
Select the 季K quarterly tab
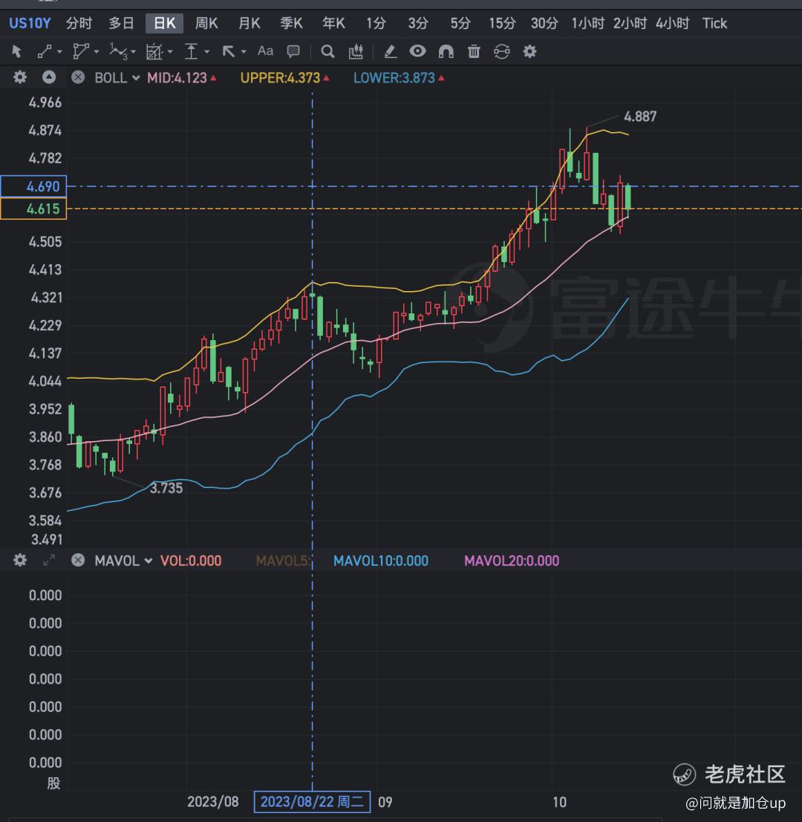(291, 23)
